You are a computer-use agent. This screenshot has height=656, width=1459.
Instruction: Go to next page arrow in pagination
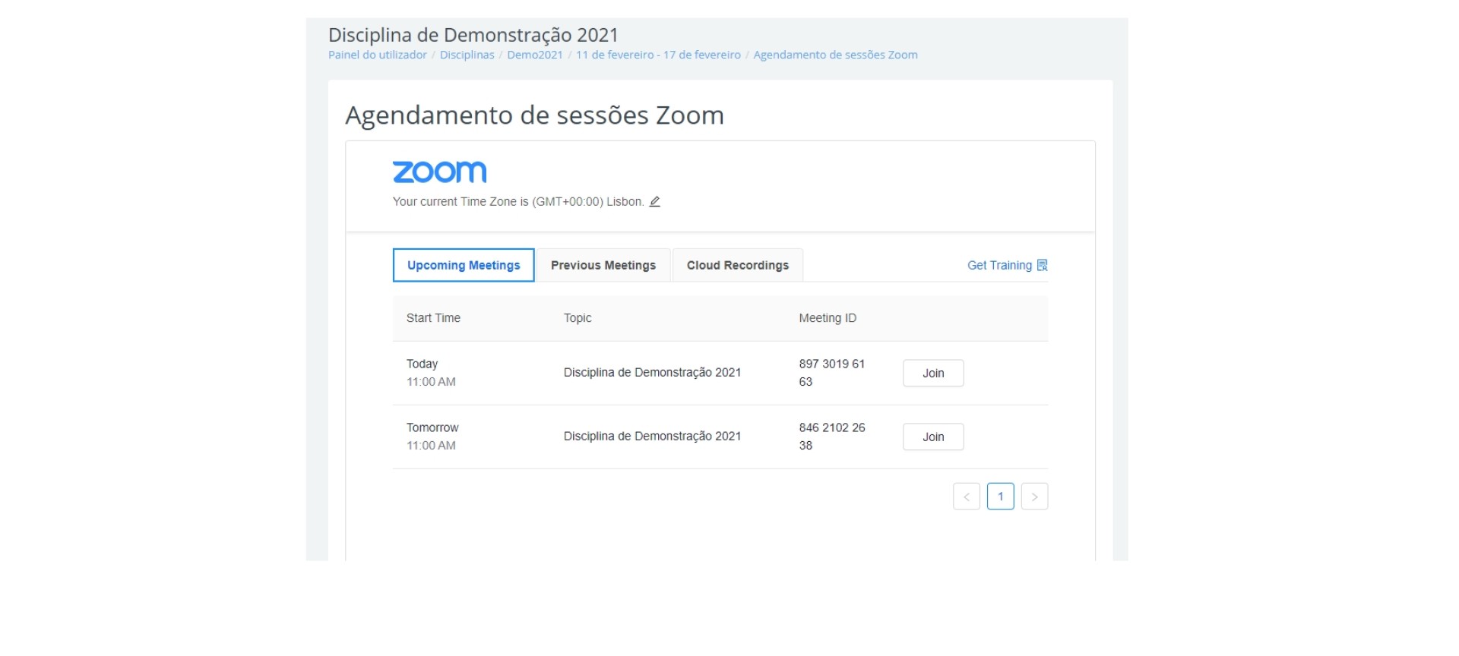coord(1034,497)
